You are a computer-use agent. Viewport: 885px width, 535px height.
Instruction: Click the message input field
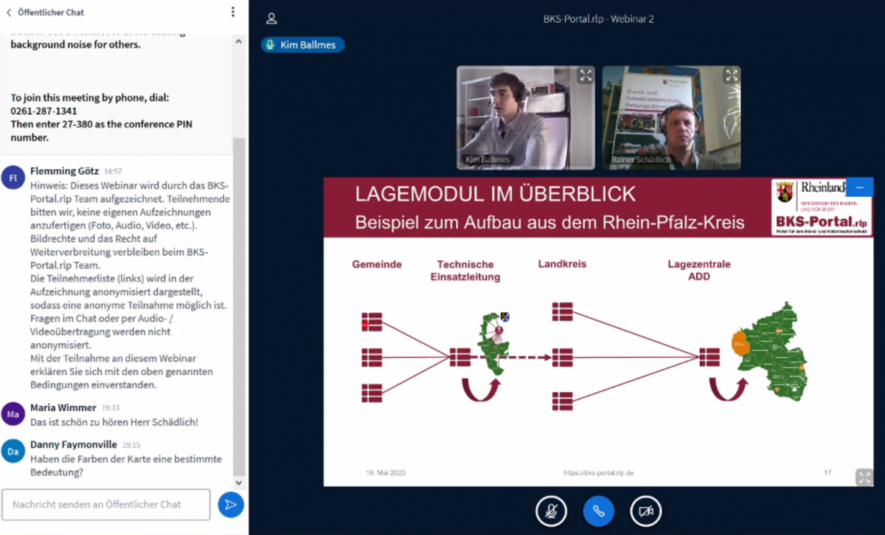(106, 505)
